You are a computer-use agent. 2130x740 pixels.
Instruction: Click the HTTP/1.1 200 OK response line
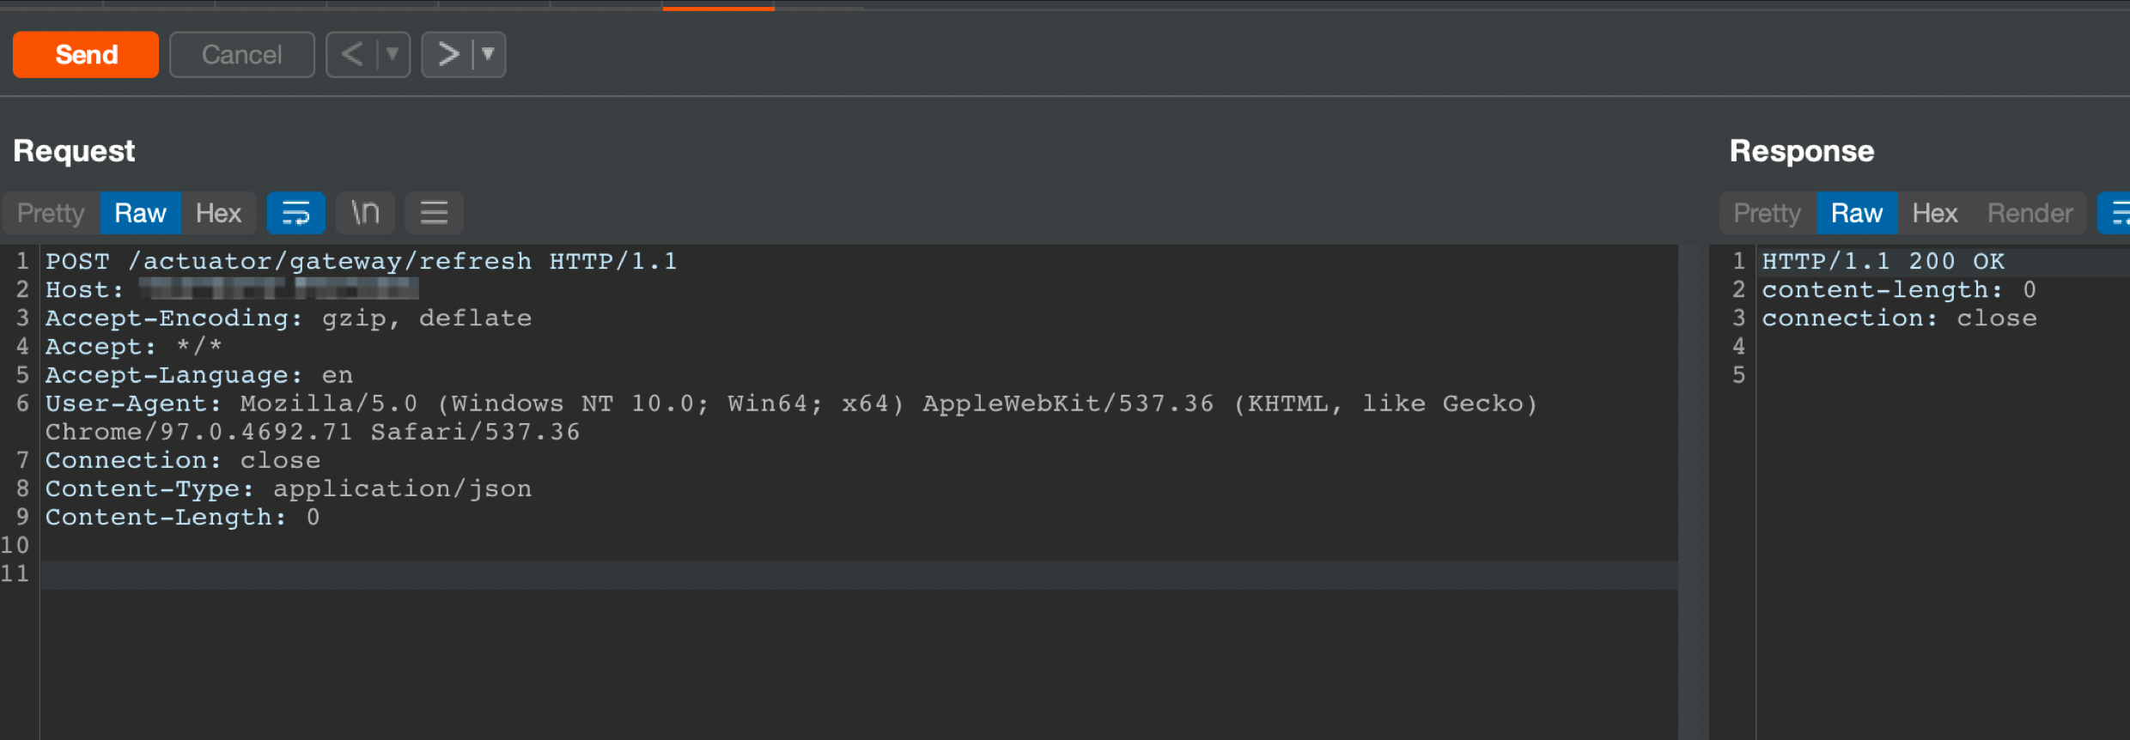pos(1883,261)
